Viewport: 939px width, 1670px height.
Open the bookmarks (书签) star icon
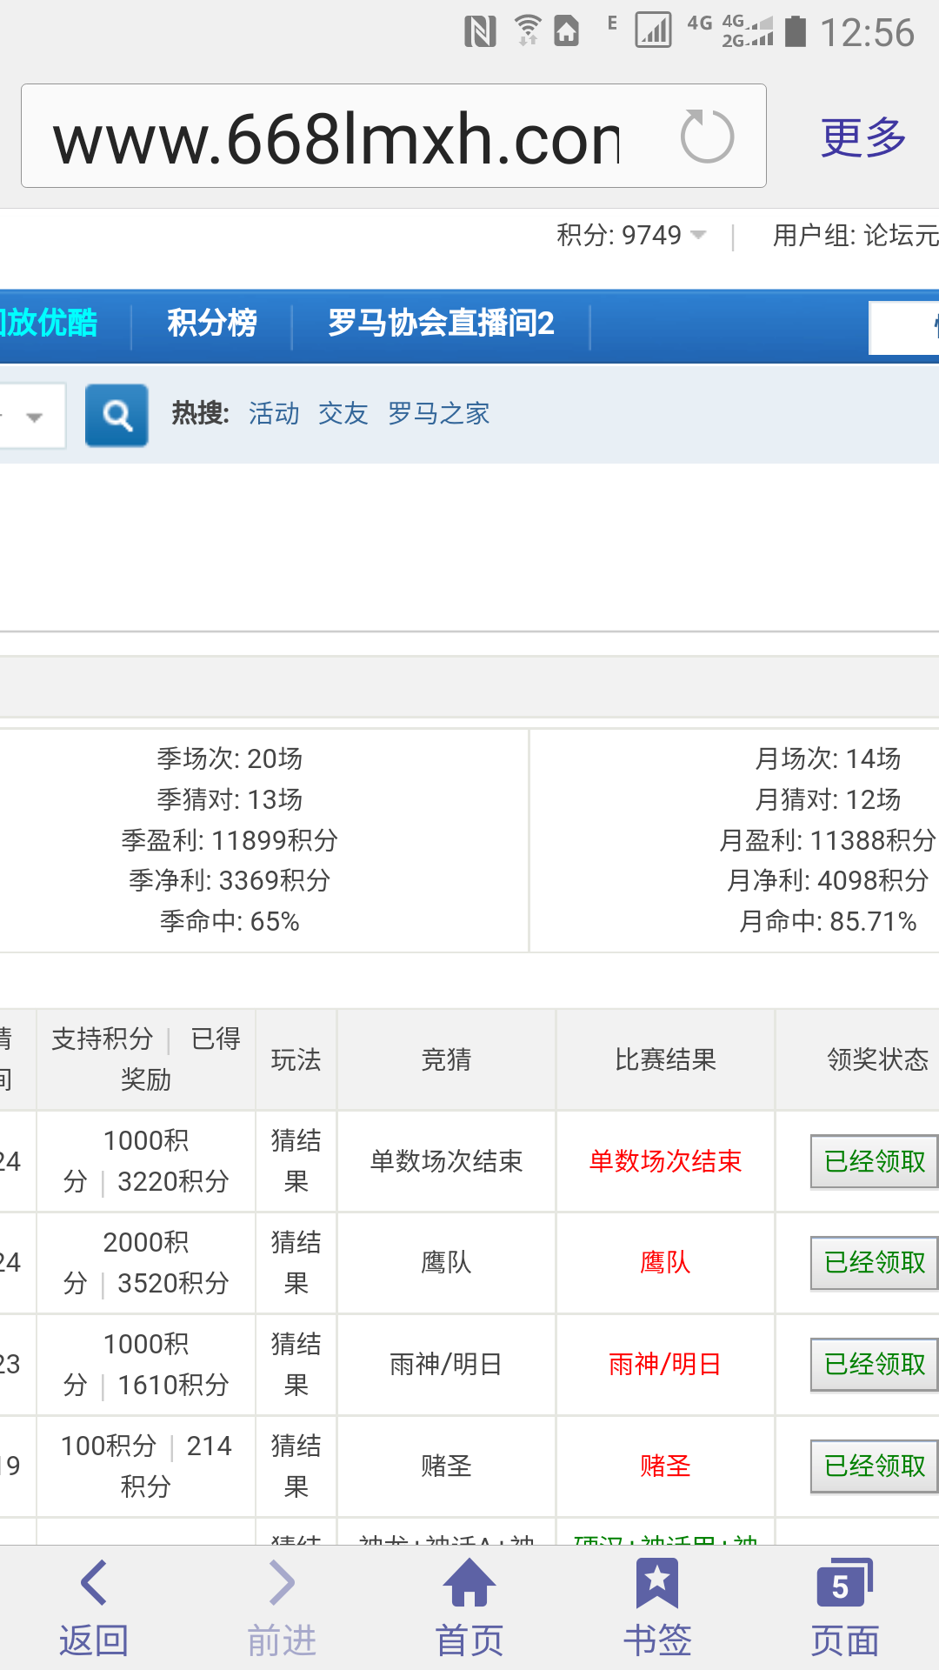(657, 1583)
